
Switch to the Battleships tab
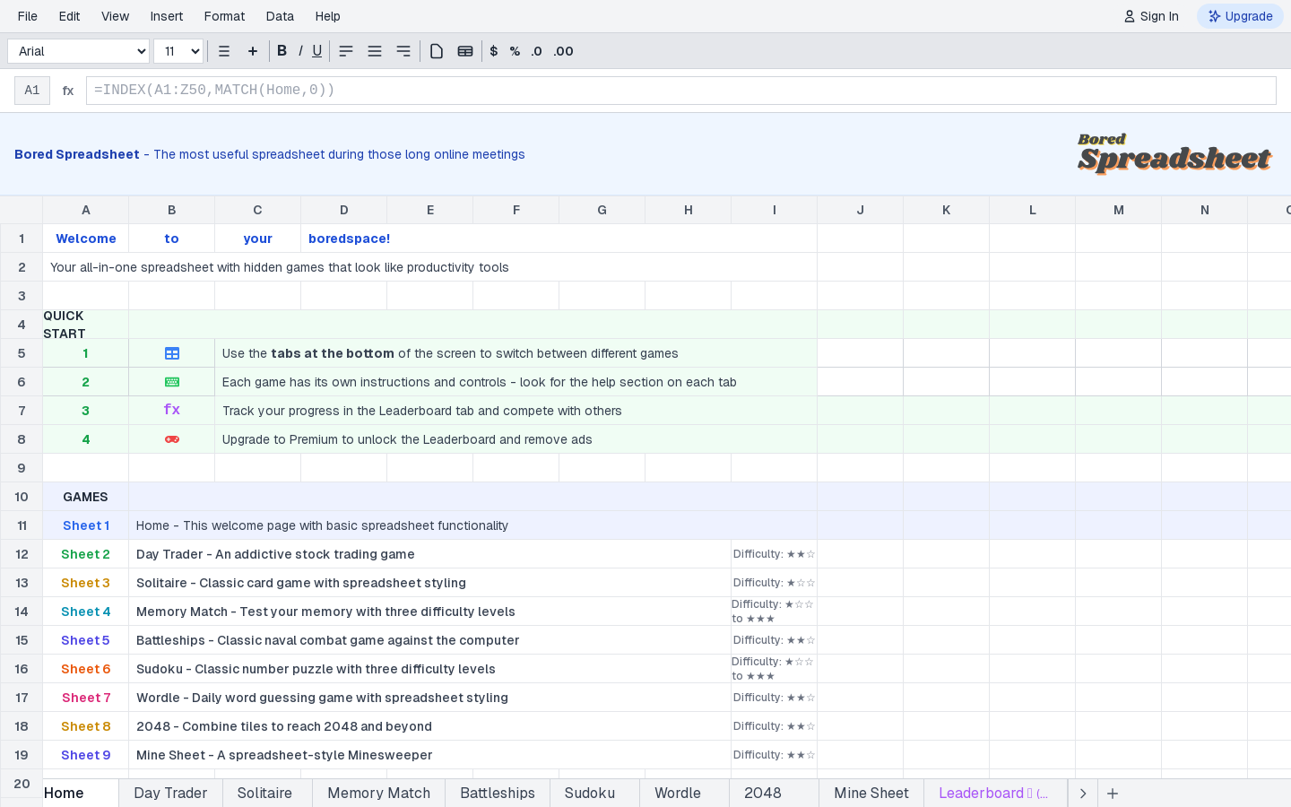pos(498,794)
